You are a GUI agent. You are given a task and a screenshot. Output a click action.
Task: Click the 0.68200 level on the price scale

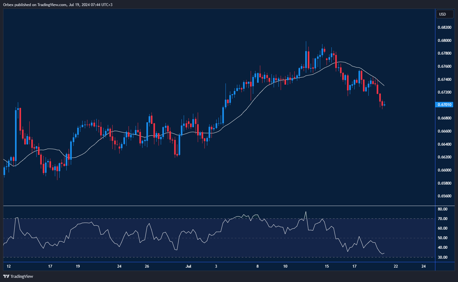pyautogui.click(x=444, y=27)
